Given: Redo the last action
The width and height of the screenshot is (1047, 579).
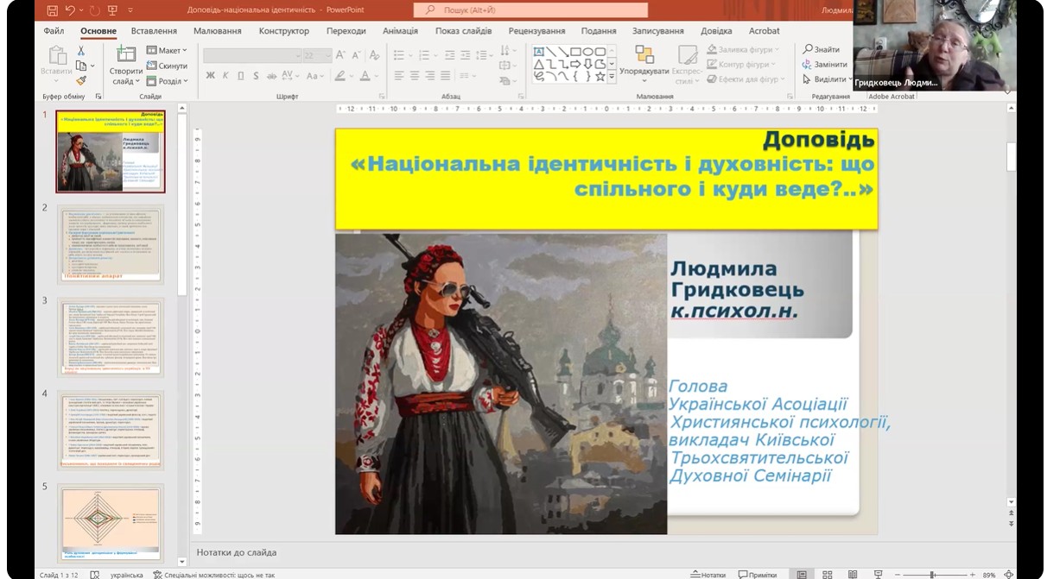Looking at the screenshot, I should pyautogui.click(x=94, y=10).
